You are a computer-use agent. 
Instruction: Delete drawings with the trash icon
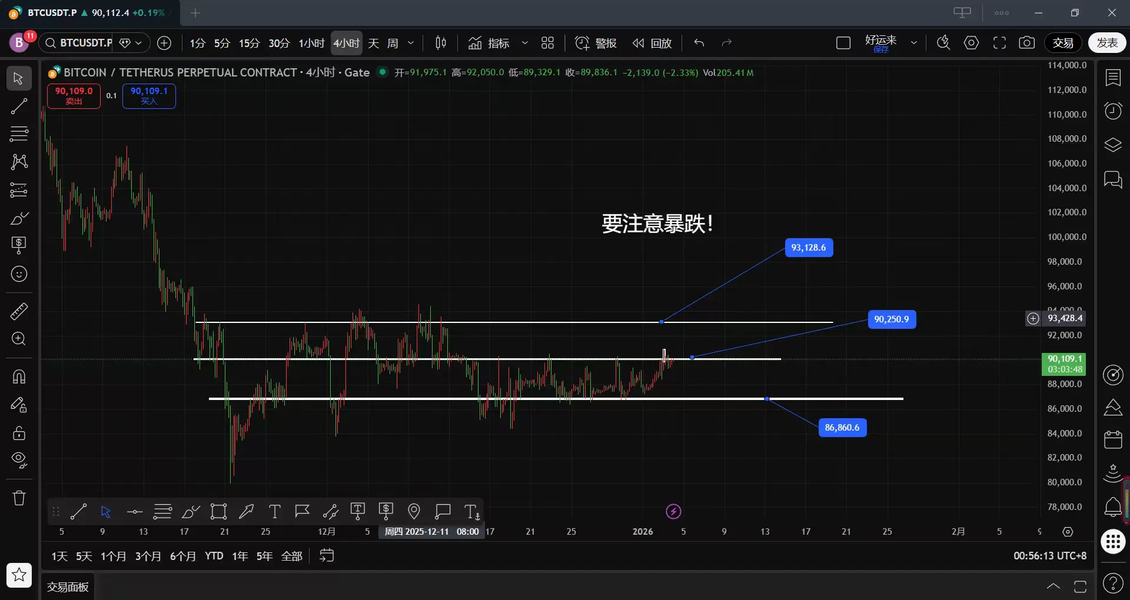(x=19, y=498)
